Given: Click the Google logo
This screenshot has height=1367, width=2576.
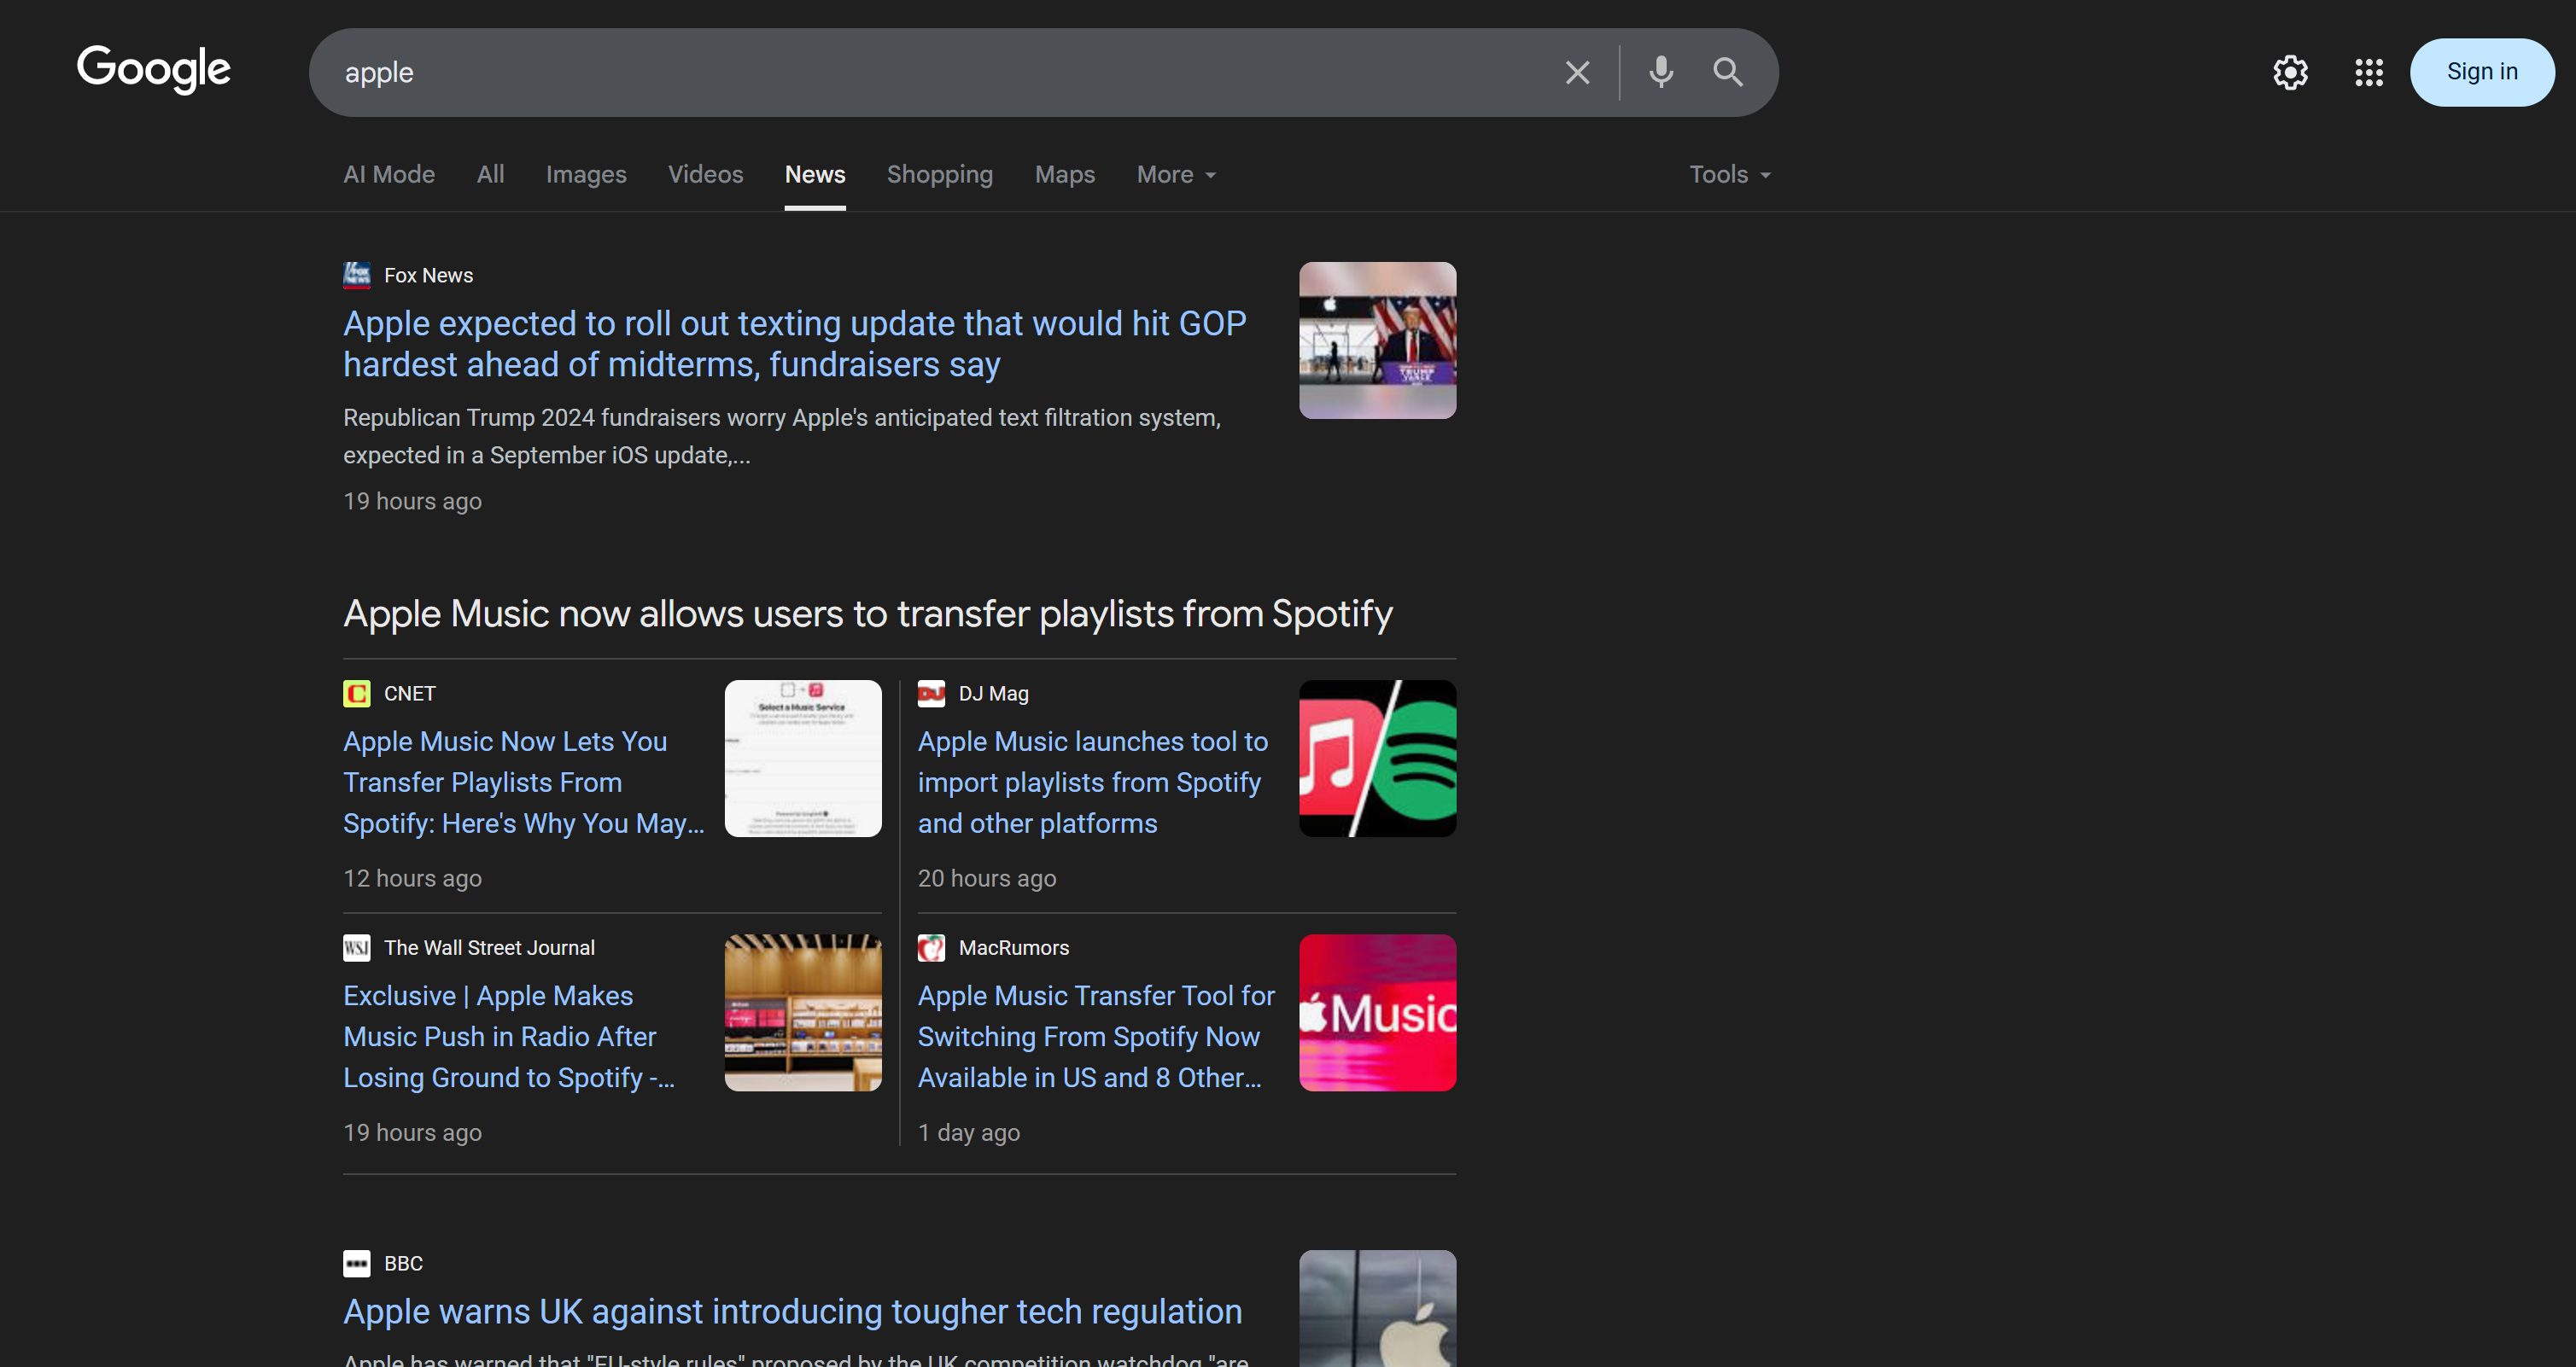Looking at the screenshot, I should [x=154, y=69].
